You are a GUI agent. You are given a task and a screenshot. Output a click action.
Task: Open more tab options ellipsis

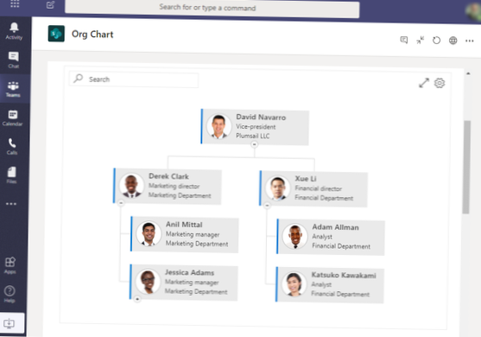pyautogui.click(x=470, y=41)
